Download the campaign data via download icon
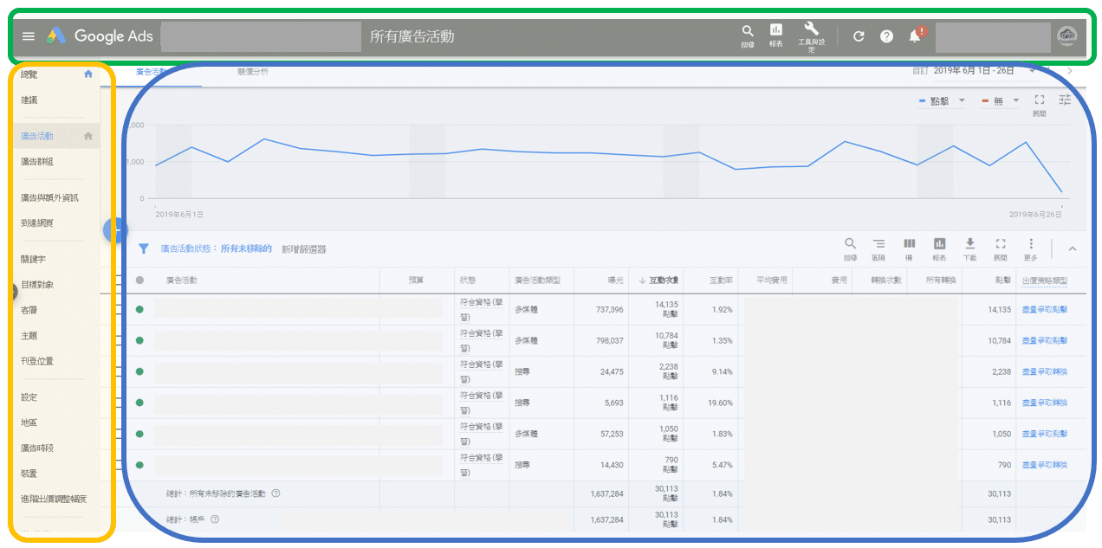The image size is (1102, 548). pyautogui.click(x=970, y=243)
